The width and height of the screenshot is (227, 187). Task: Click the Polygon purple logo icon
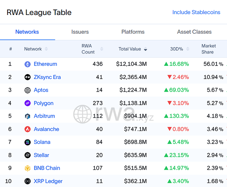27,103
